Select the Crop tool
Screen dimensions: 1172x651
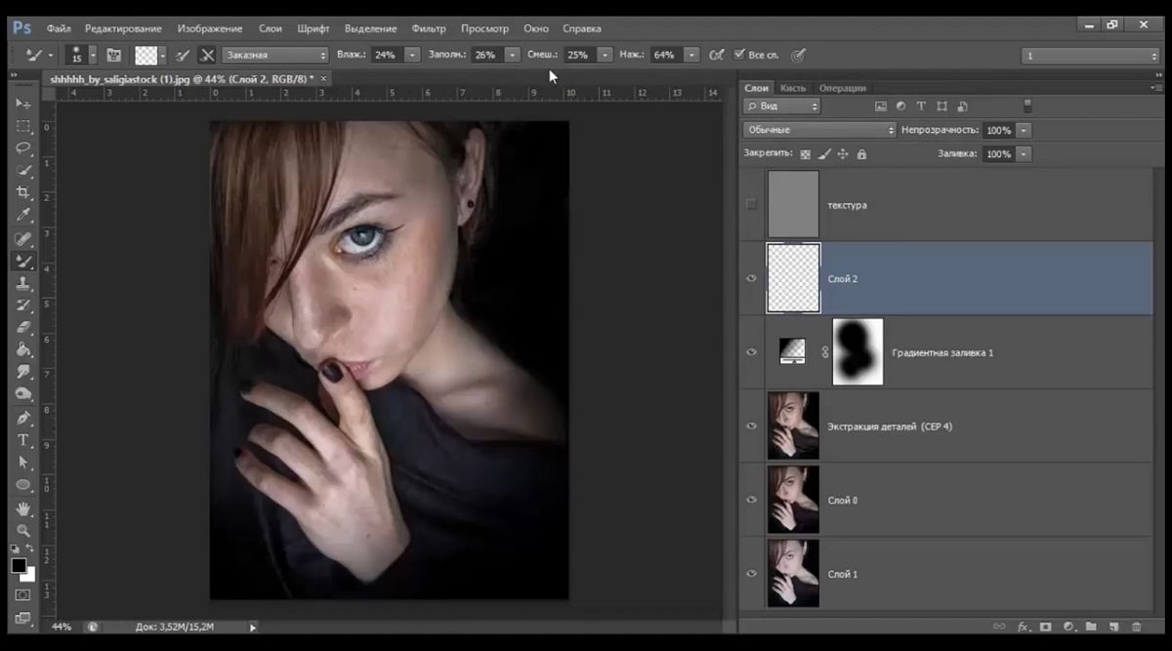23,193
